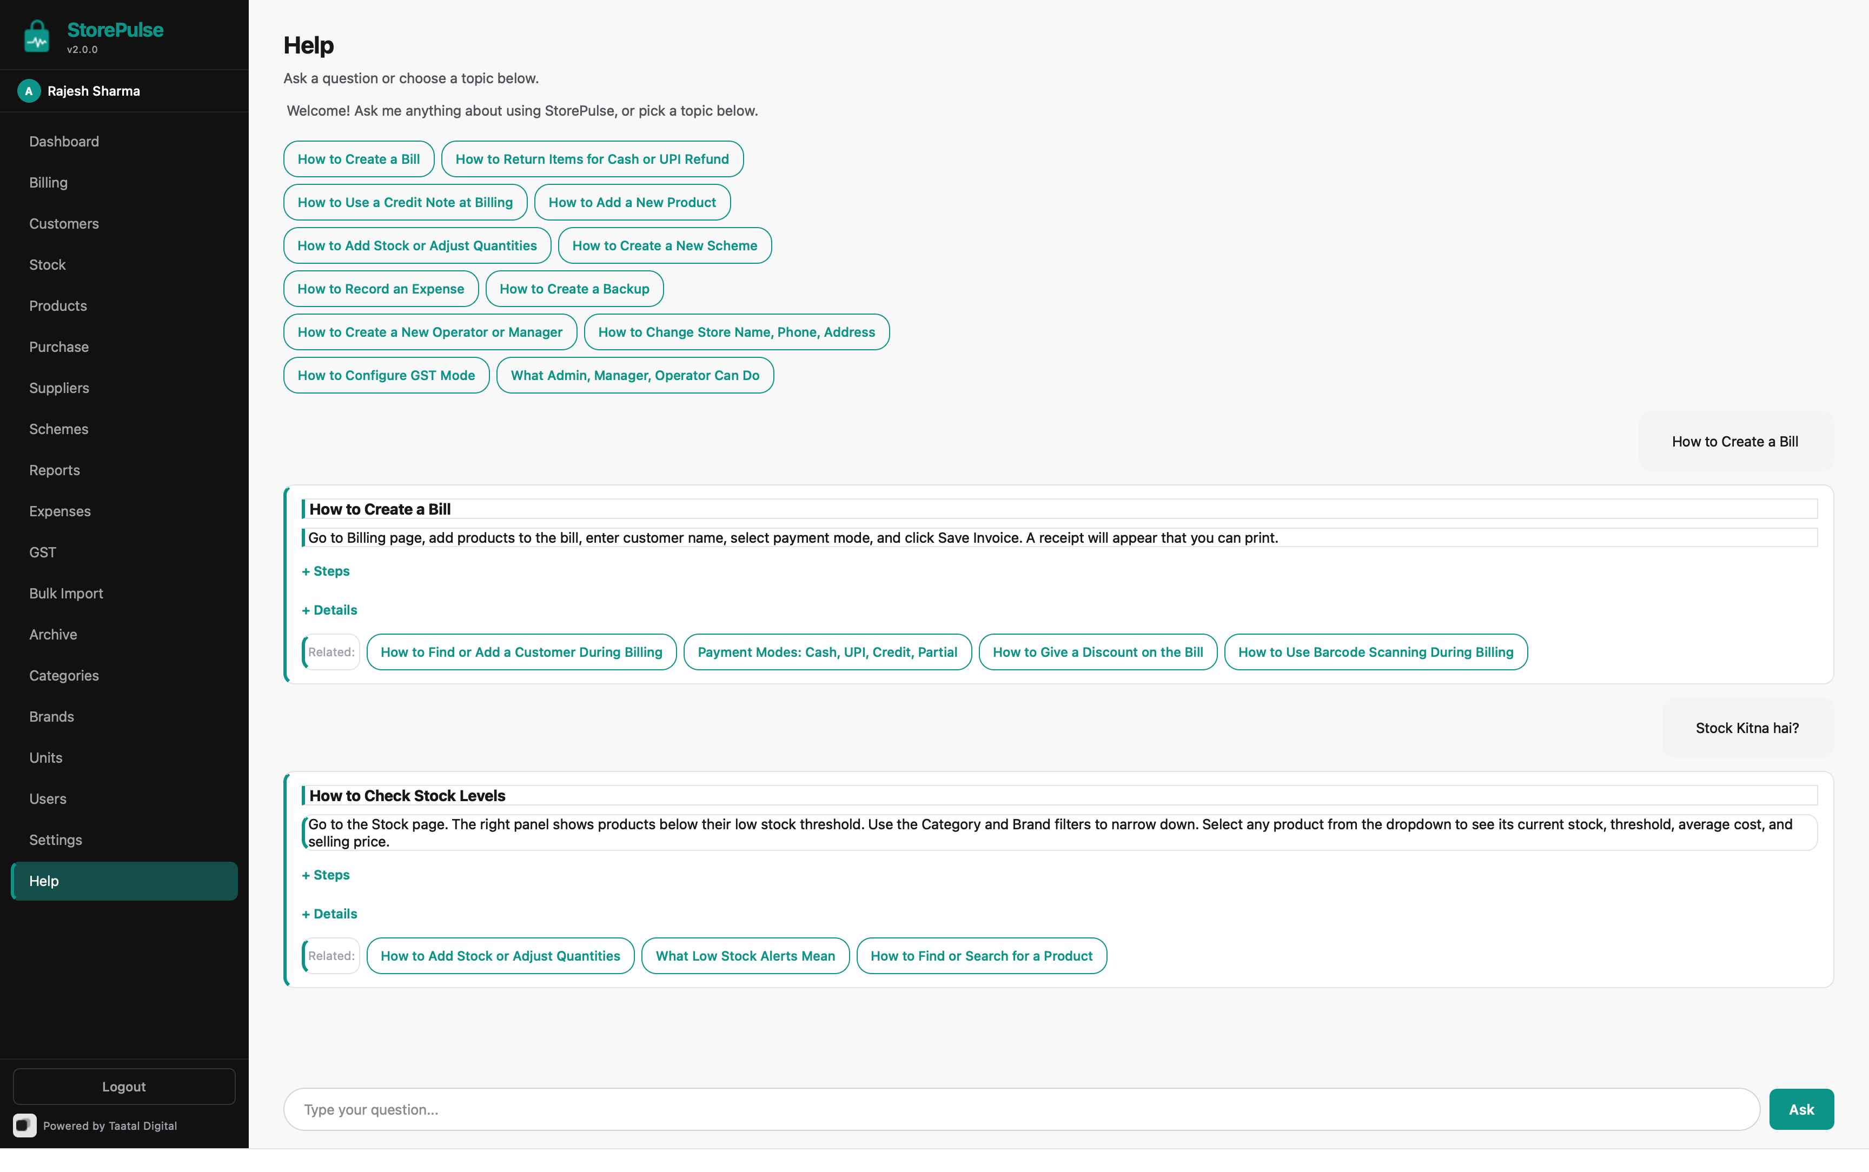Screen dimensions: 1869x1172
Task: Open Products in sidebar
Action: 124,305
